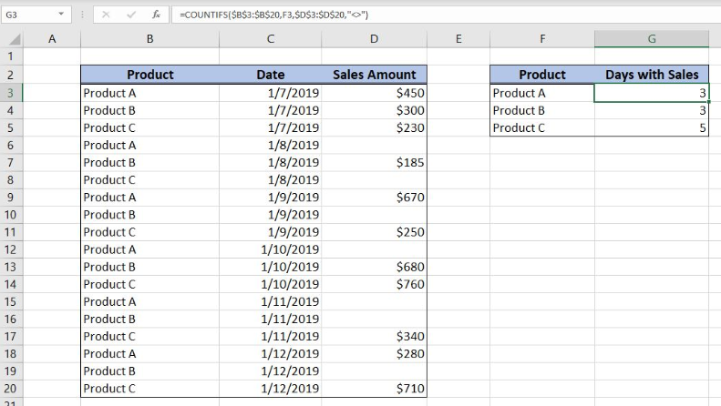Click the Cancel X icon in formula bar
This screenshot has width=721, height=406.
pos(106,15)
